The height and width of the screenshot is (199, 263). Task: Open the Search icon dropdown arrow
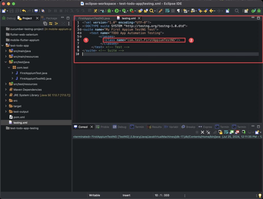click(x=155, y=11)
